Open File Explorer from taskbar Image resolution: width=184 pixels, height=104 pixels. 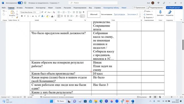[96, 101]
